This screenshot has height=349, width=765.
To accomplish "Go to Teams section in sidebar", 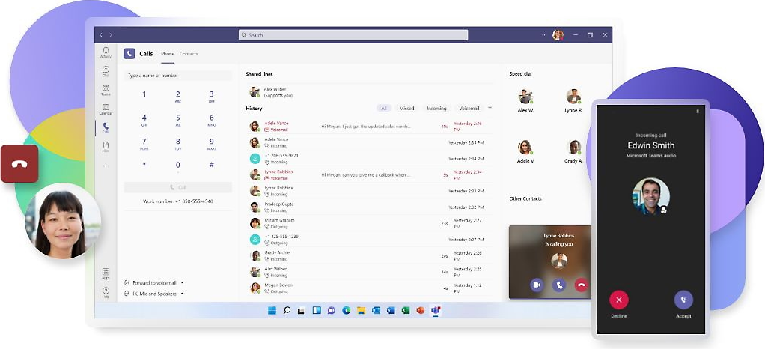I will [x=106, y=91].
